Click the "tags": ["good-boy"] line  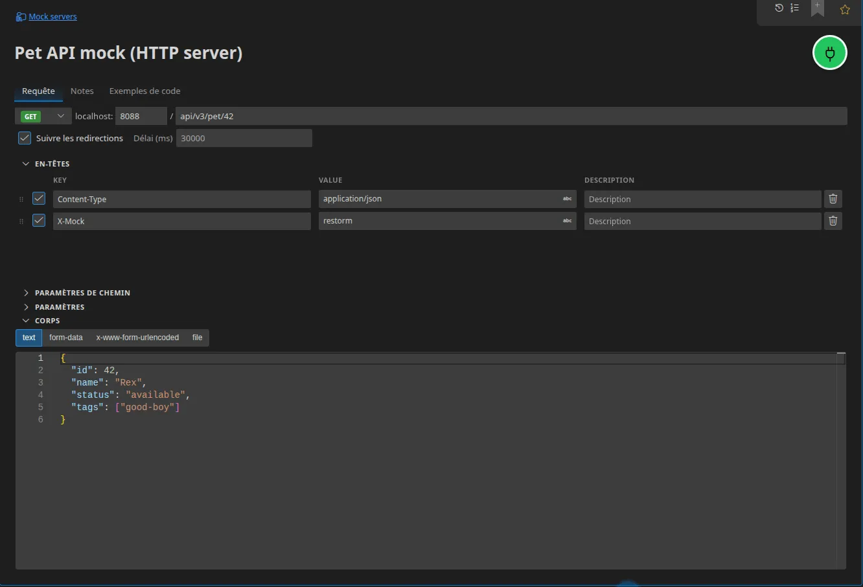(x=126, y=408)
